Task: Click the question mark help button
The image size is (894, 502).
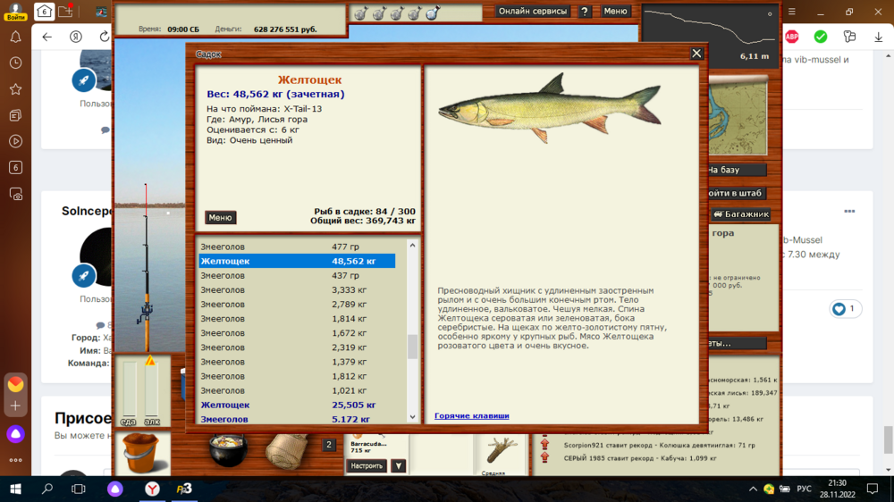Action: point(585,12)
